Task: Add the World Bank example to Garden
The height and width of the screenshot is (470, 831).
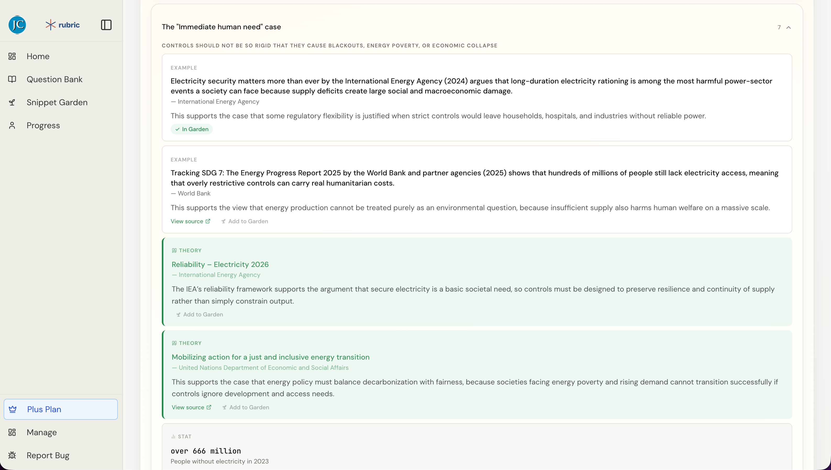Action: [245, 221]
